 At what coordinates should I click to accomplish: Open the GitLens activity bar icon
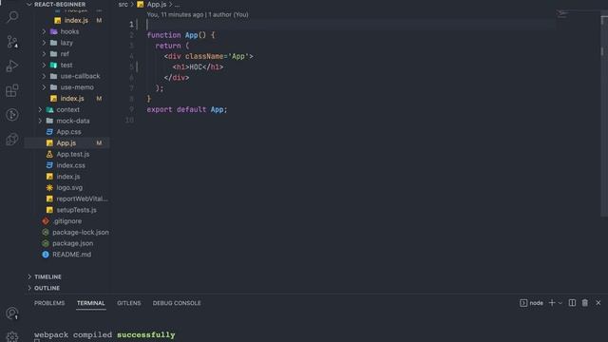pyautogui.click(x=12, y=115)
